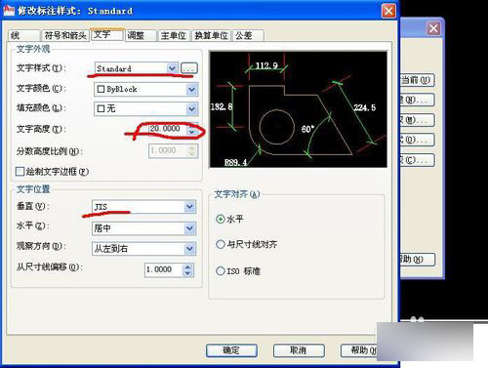Open the 线 (Lines) tab

coord(23,35)
